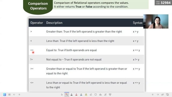The height and width of the screenshot is (97, 172).
Task: Click the 'It either returns True or False' sentence
Action: (x=91, y=7)
